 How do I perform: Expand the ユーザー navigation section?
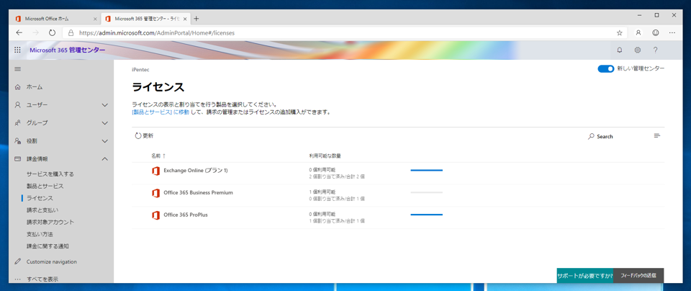[x=105, y=105]
